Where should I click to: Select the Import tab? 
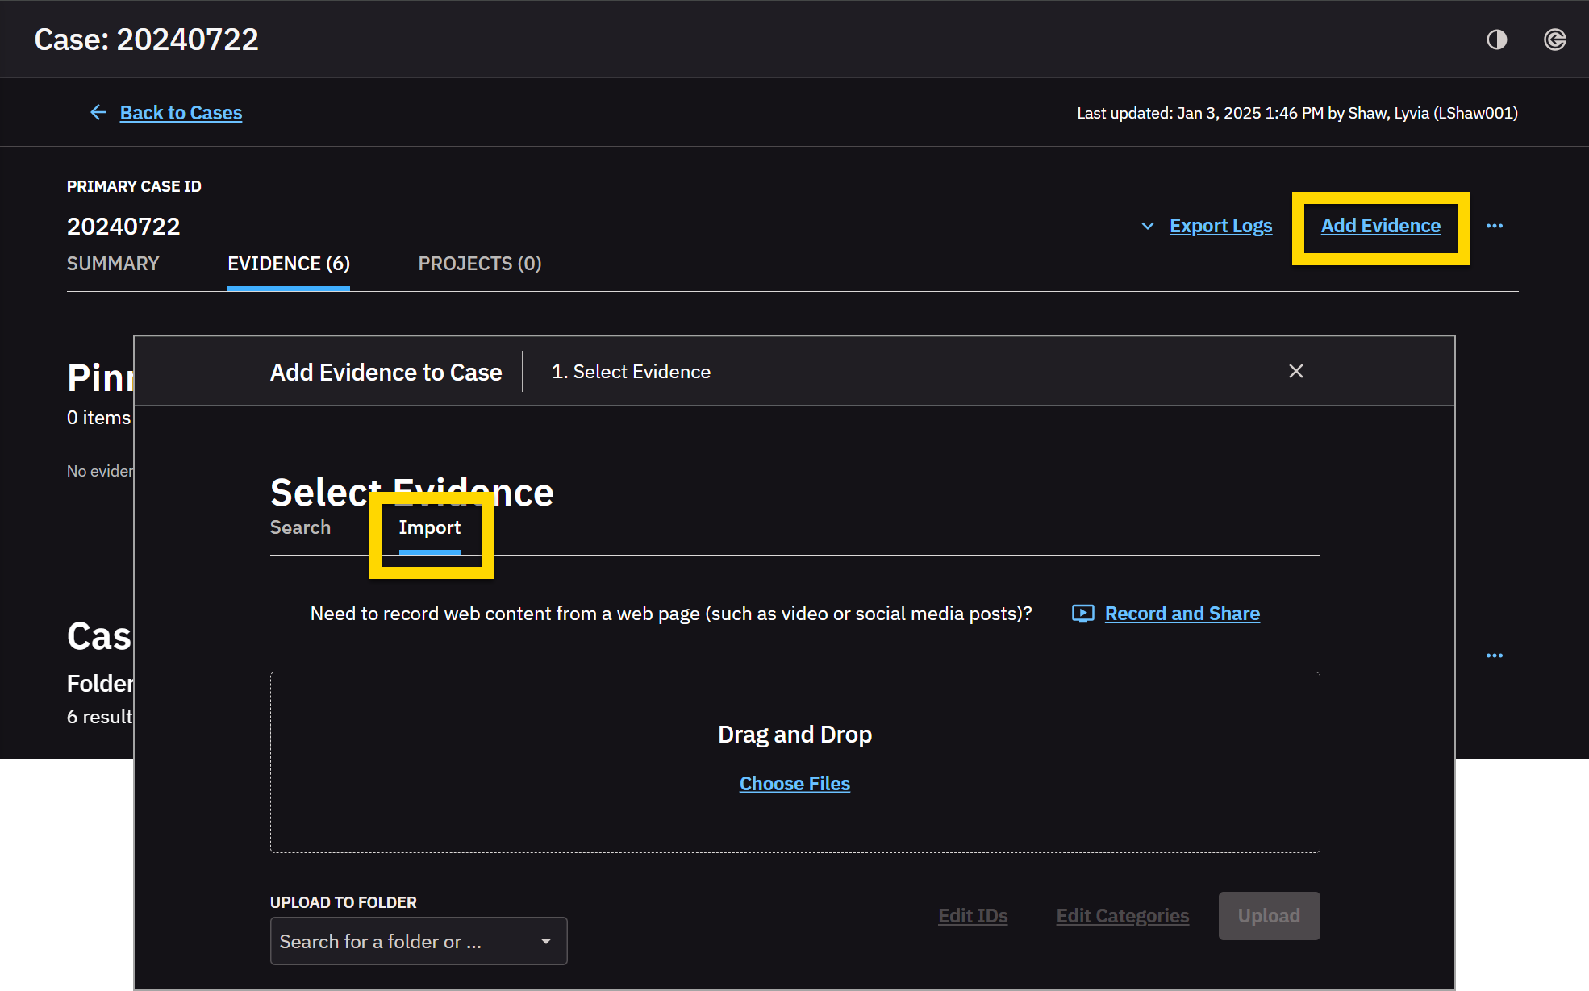[429, 527]
